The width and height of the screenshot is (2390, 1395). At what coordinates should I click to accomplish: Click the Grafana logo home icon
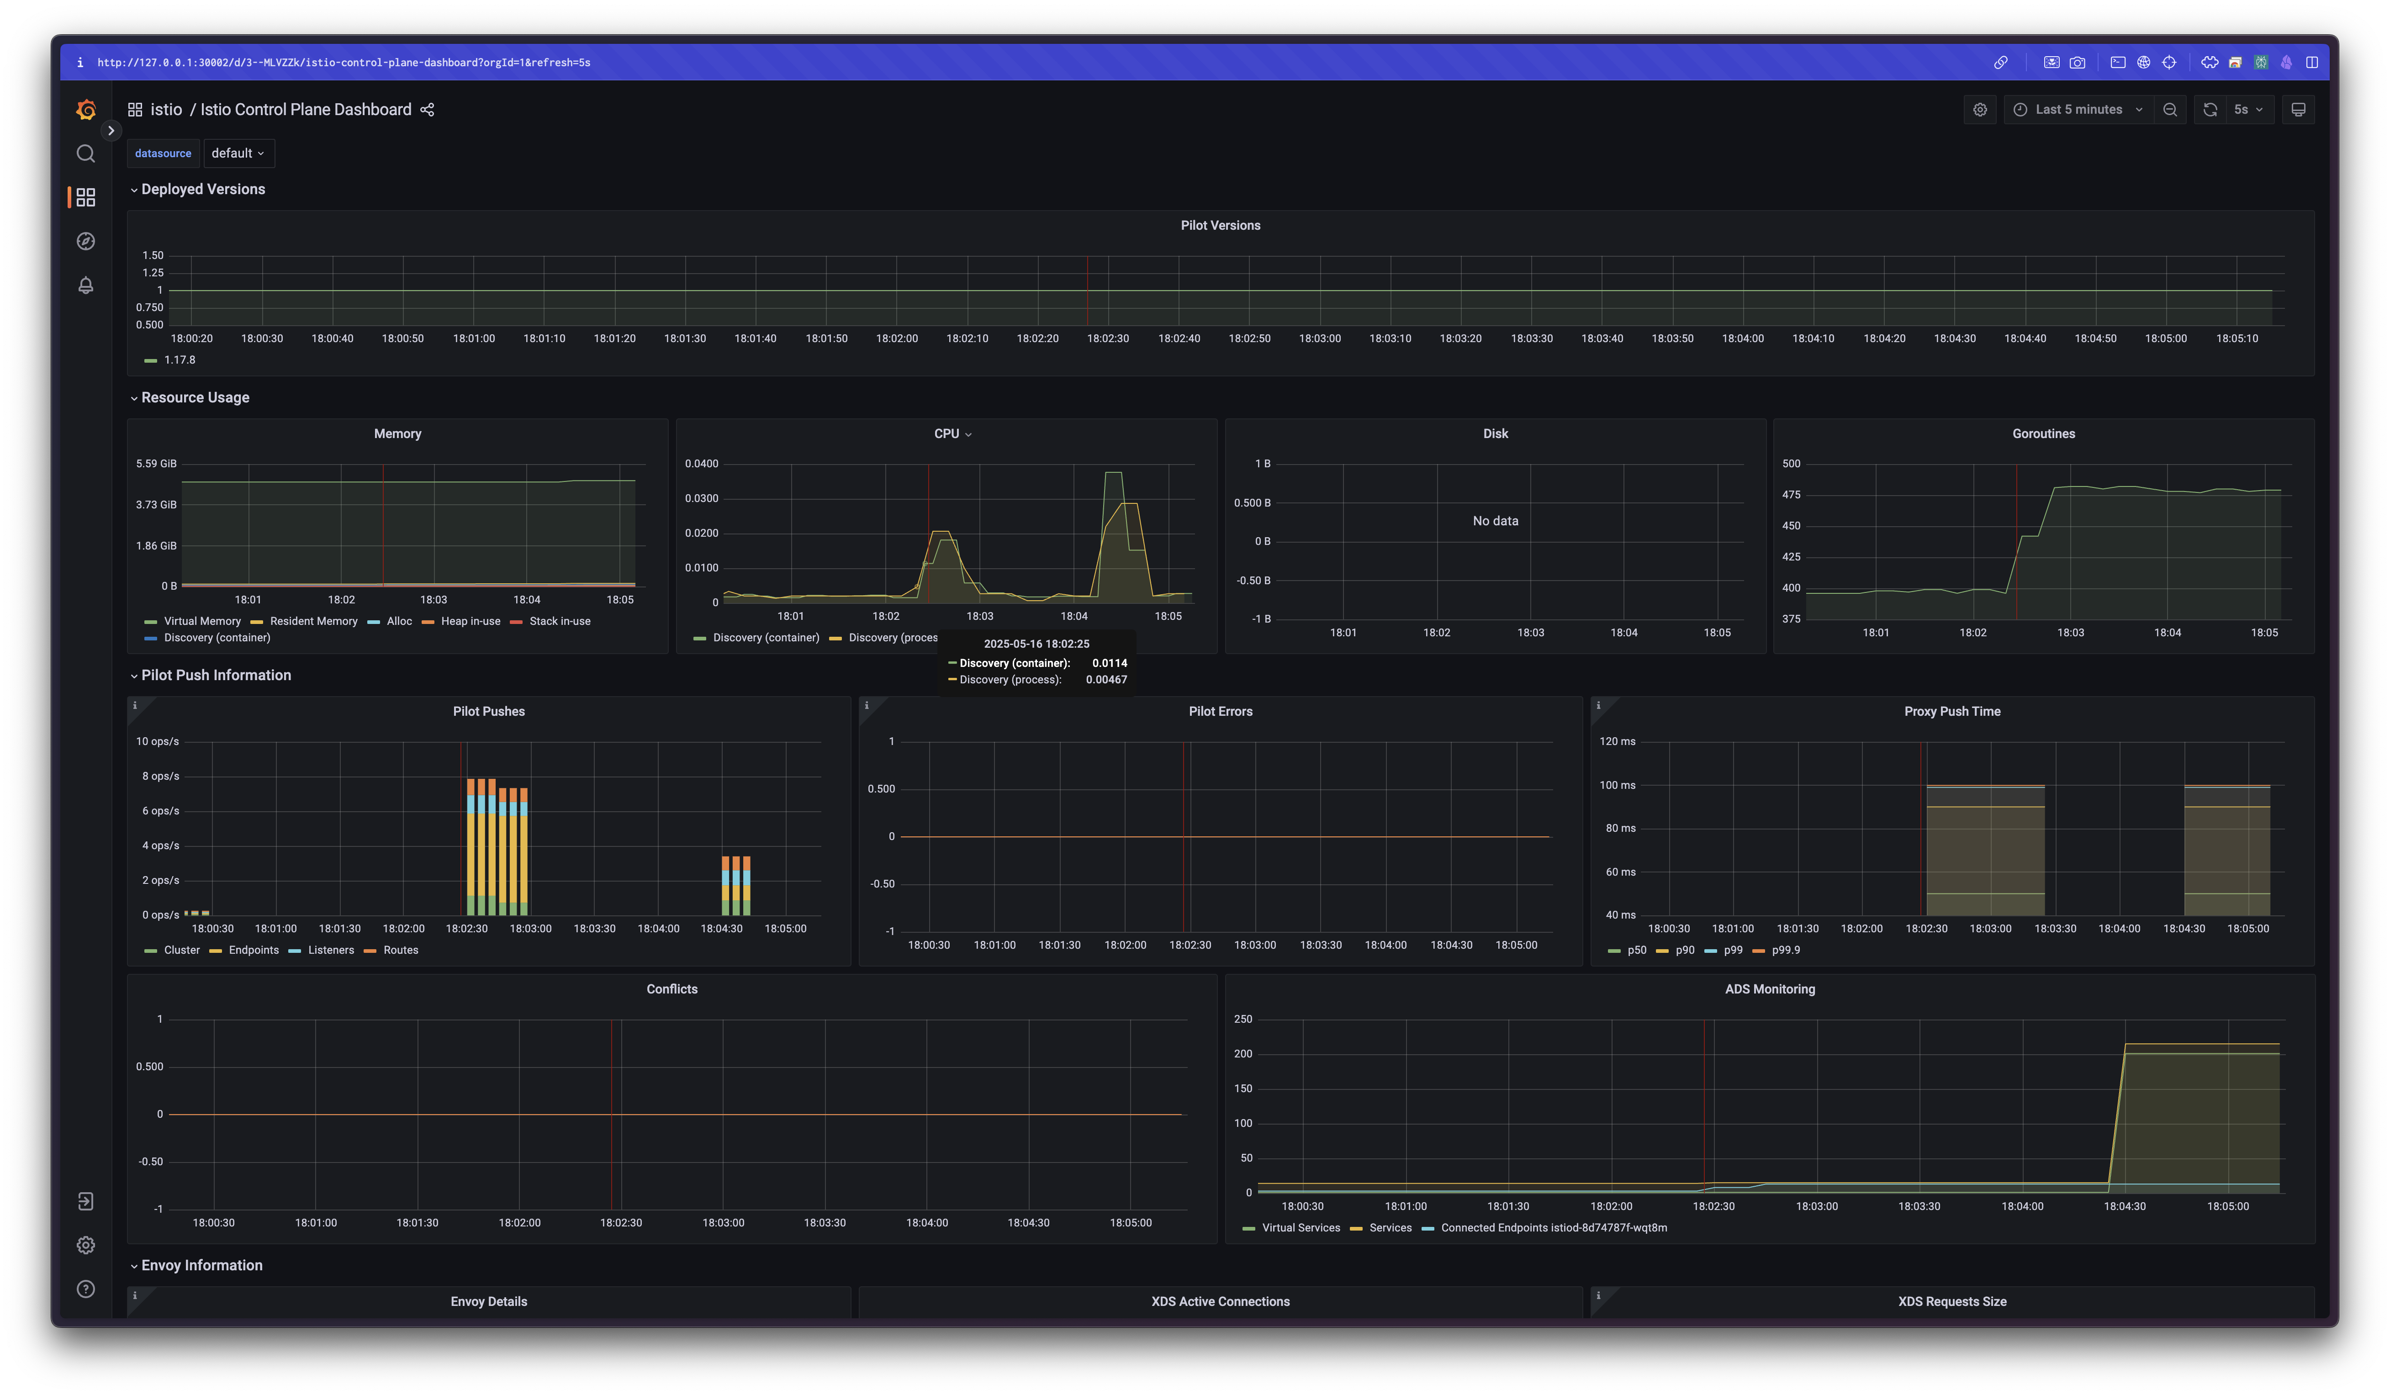click(85, 110)
